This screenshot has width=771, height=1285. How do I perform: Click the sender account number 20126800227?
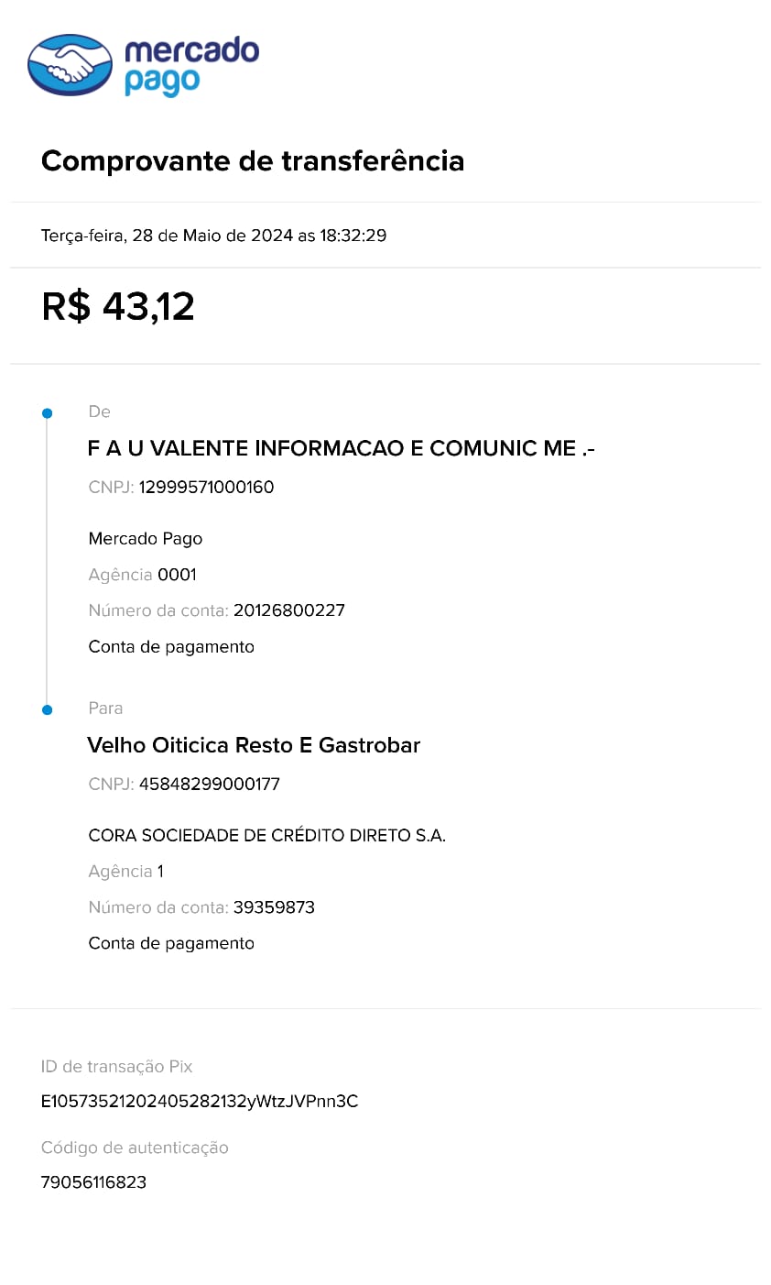tap(289, 610)
